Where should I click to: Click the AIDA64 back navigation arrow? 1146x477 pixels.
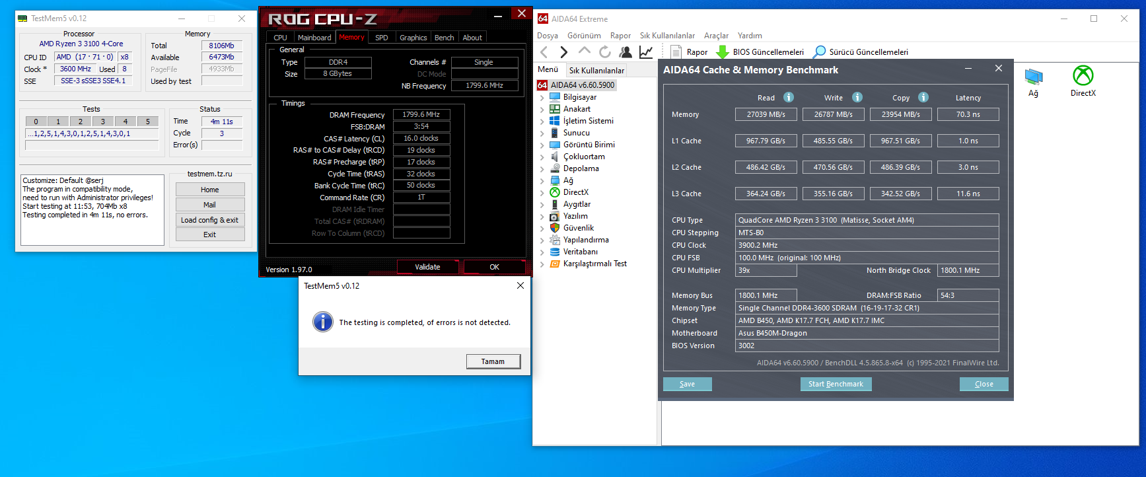point(544,52)
